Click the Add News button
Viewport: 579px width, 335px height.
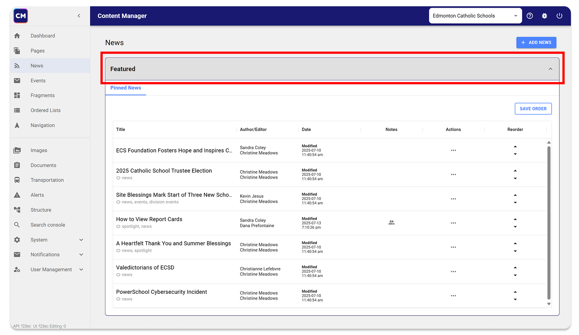(536, 43)
